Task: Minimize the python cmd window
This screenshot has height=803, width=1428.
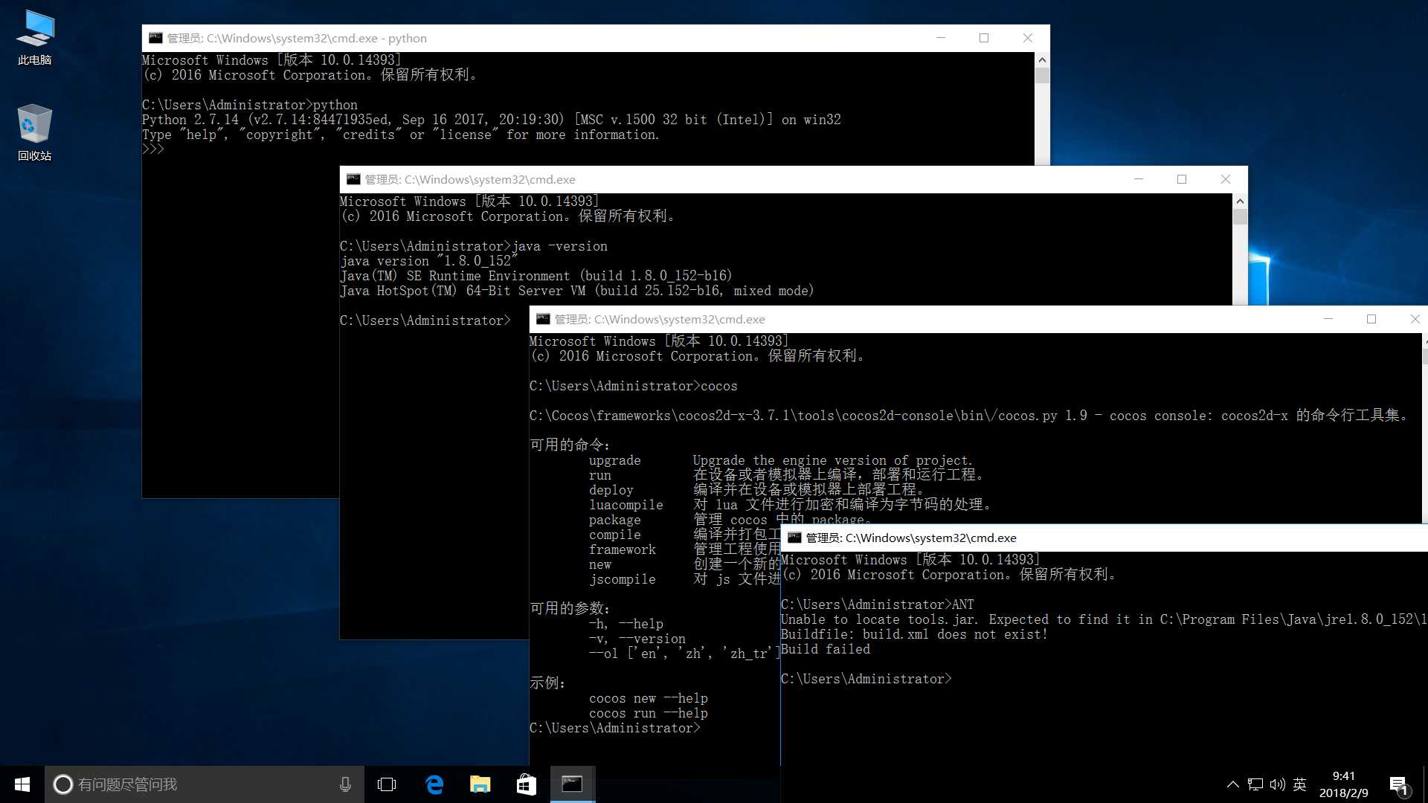Action: (x=941, y=38)
